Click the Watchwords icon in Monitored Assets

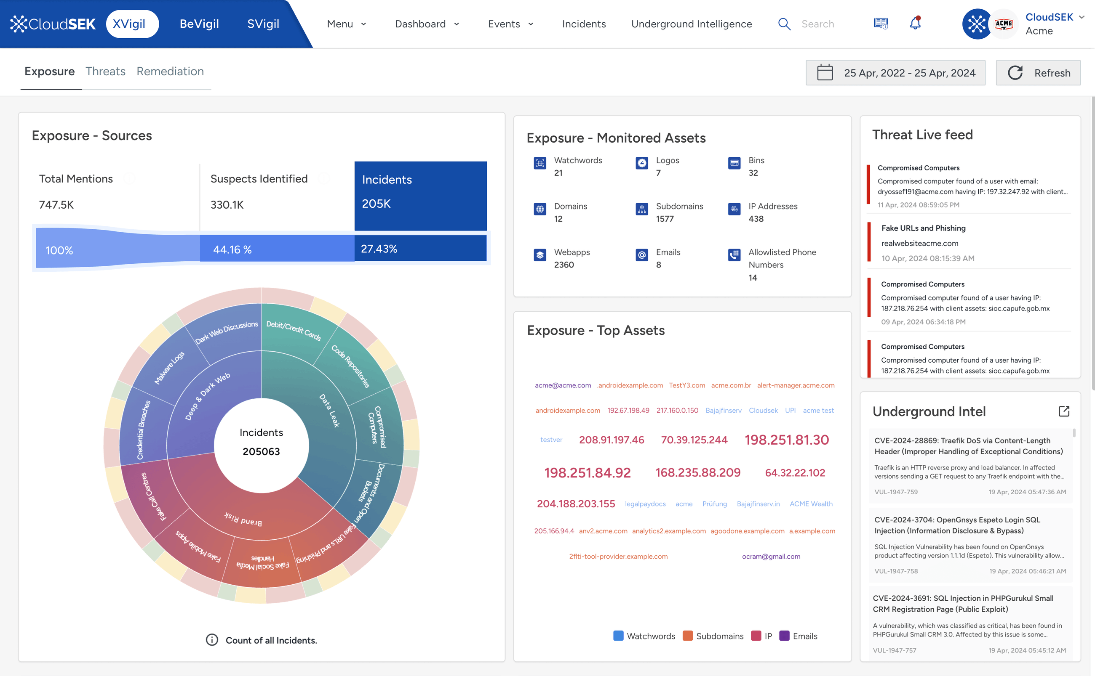(539, 163)
